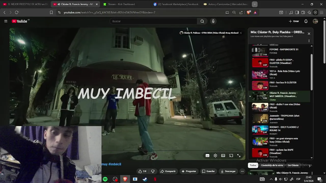The height and width of the screenshot is (183, 326).
Task: Toggle subtitles on the video player
Action: pyautogui.click(x=207, y=156)
